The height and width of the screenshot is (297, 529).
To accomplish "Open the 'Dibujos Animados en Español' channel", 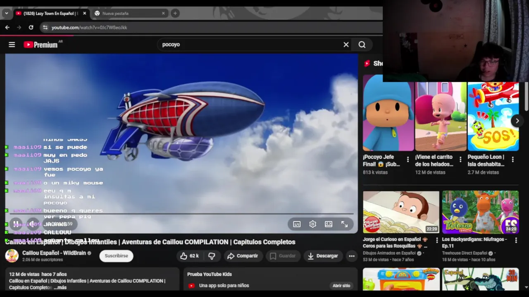I will coord(389,253).
